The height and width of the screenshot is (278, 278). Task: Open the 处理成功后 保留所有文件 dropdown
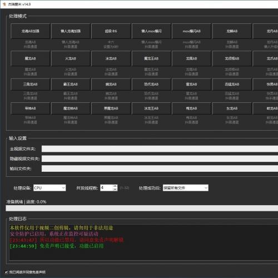[186, 188]
